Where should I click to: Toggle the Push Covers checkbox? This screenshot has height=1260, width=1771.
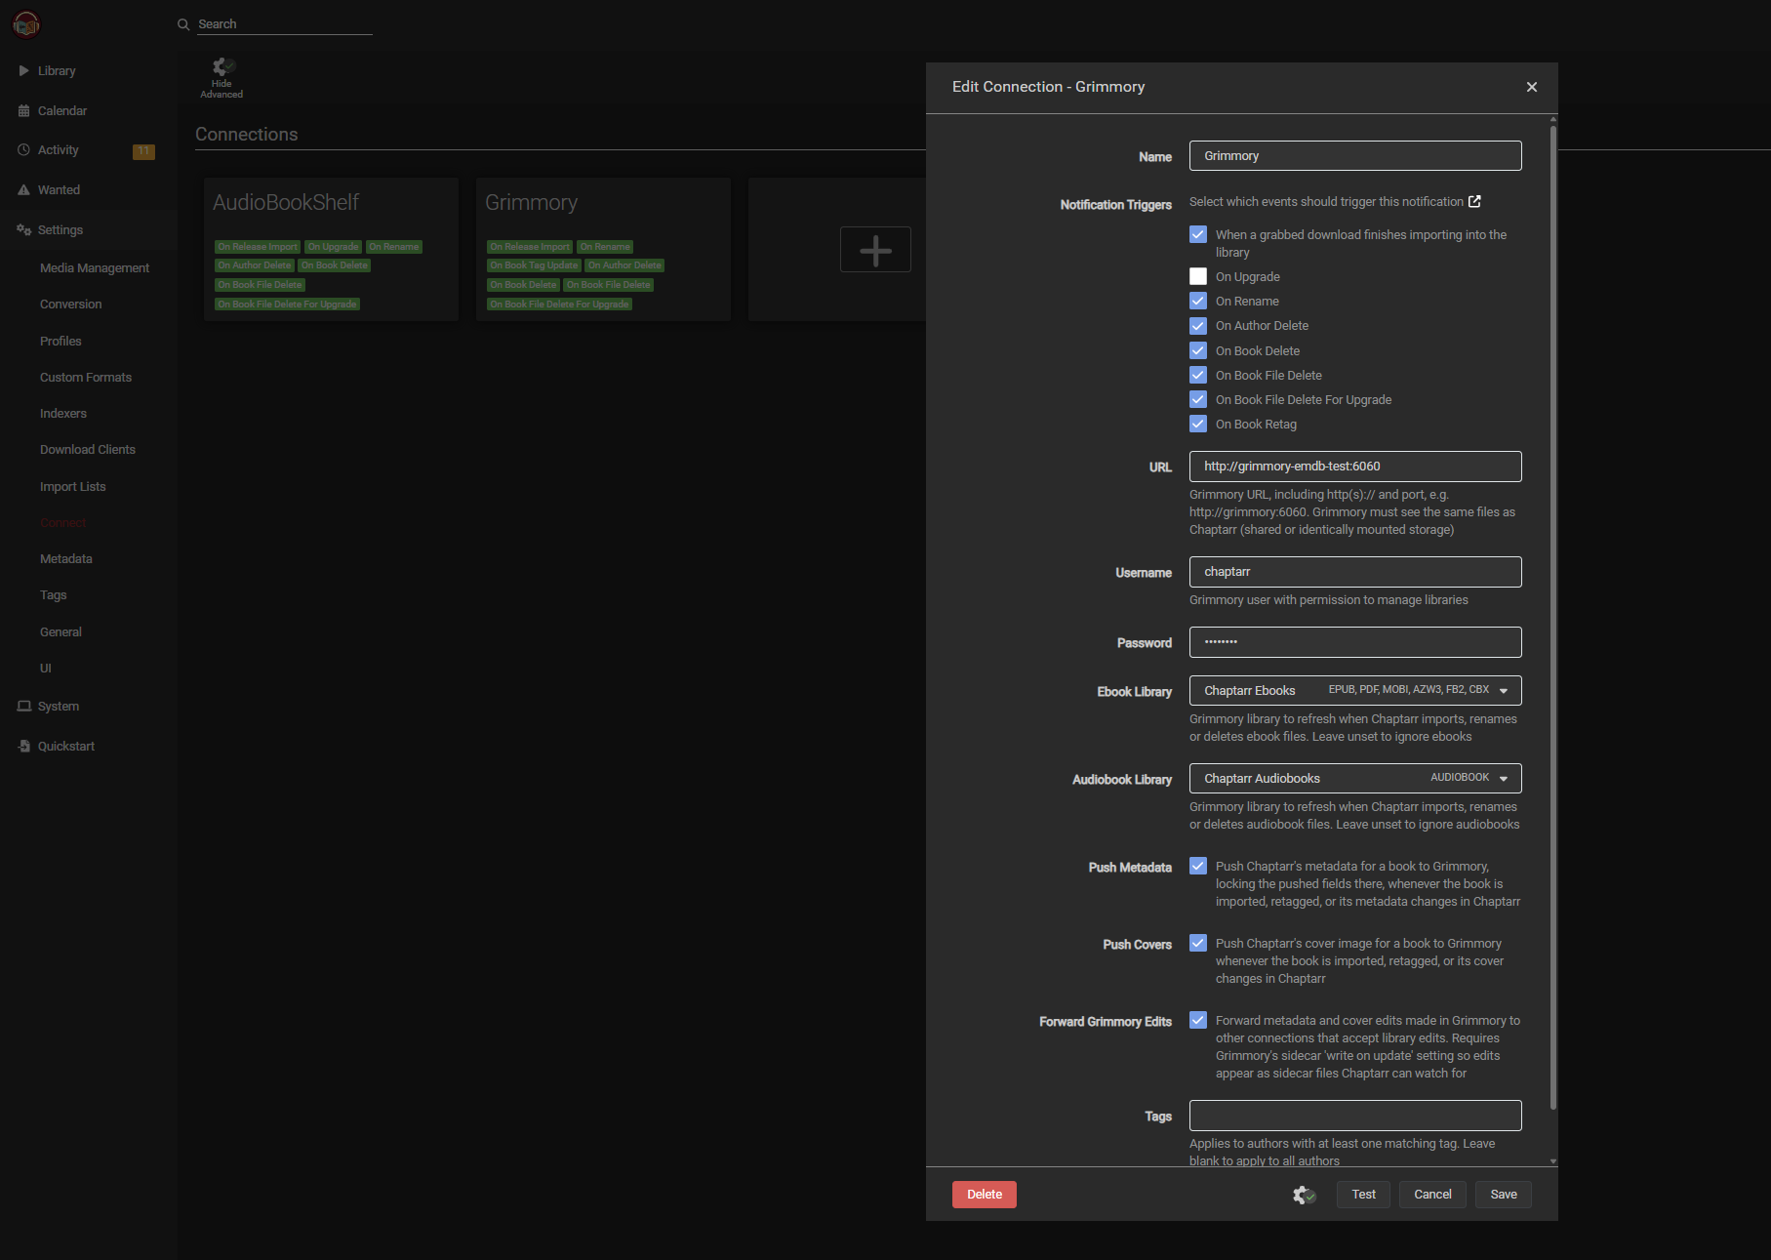[1198, 943]
